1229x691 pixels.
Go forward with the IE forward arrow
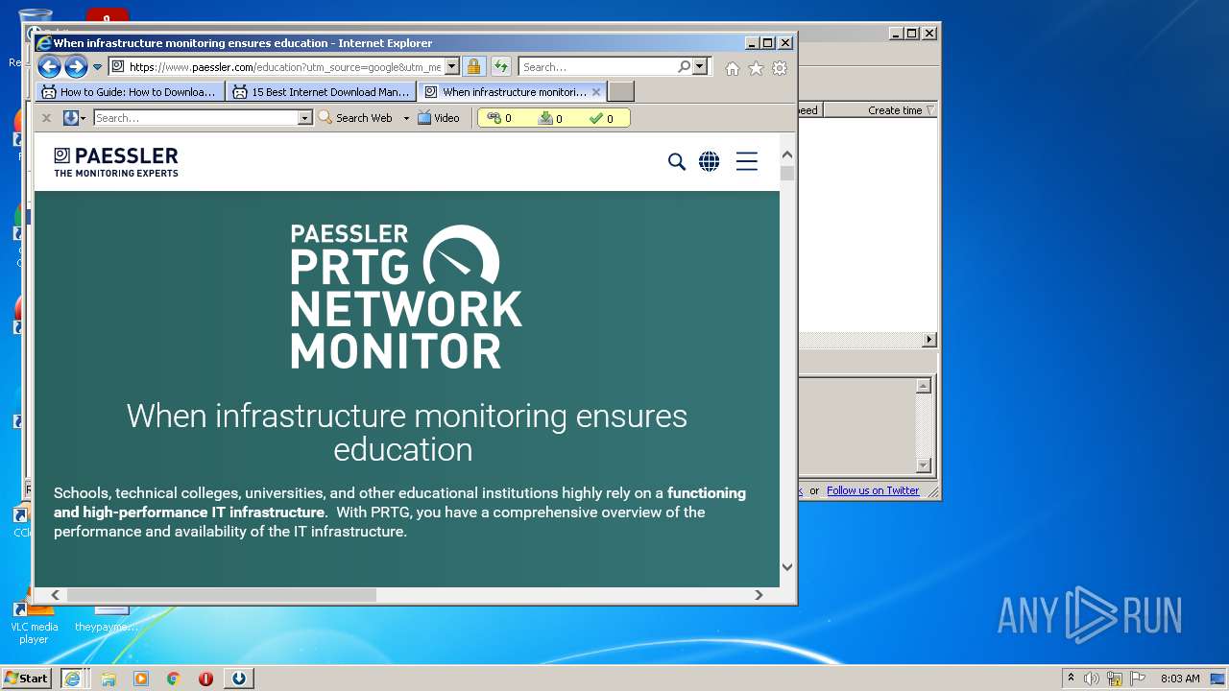click(76, 66)
